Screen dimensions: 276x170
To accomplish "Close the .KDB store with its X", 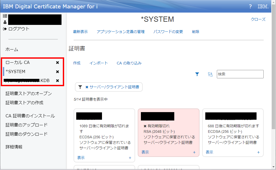I will tap(57, 81).
